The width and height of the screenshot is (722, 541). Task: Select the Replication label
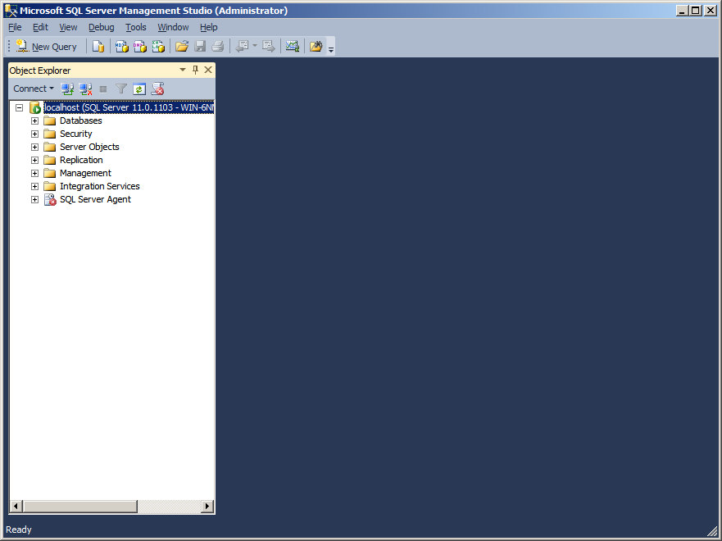(81, 160)
